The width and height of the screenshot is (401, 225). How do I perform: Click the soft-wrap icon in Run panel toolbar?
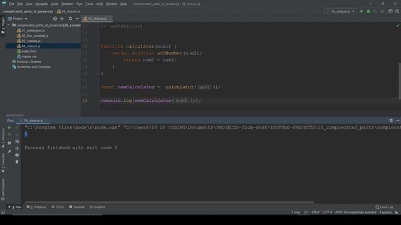pyautogui.click(x=17, y=142)
